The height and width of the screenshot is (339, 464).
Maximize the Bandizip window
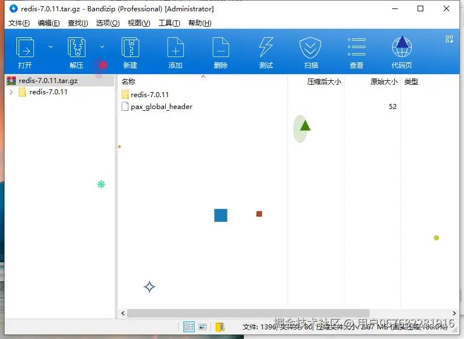pyautogui.click(x=420, y=8)
